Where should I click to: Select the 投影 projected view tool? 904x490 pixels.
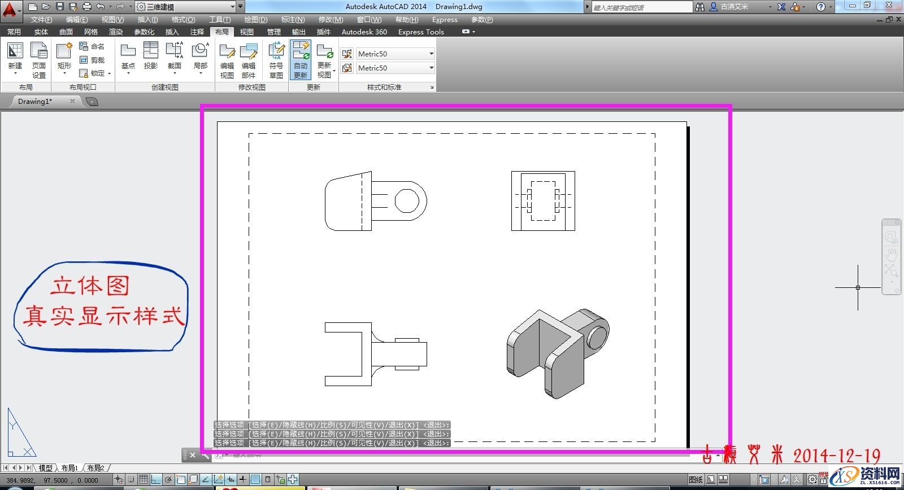coord(150,56)
